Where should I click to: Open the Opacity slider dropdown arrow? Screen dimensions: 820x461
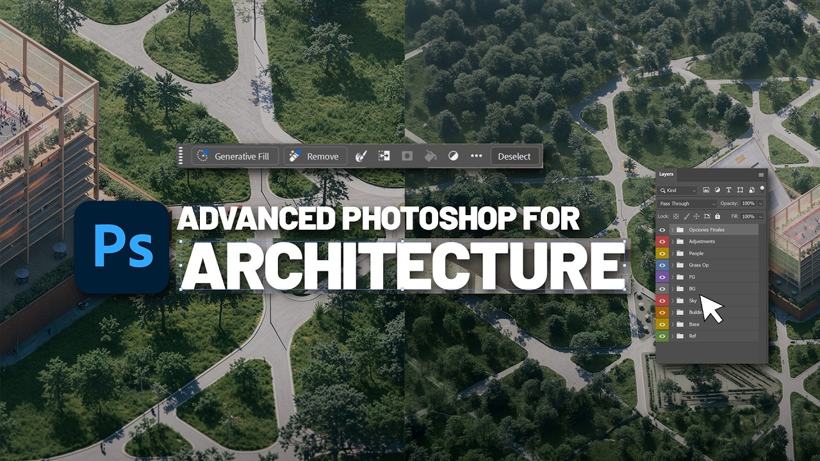pos(760,204)
